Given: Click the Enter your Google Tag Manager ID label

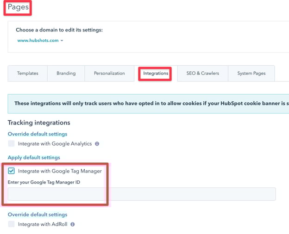Looking at the screenshot, I should coord(44,182).
